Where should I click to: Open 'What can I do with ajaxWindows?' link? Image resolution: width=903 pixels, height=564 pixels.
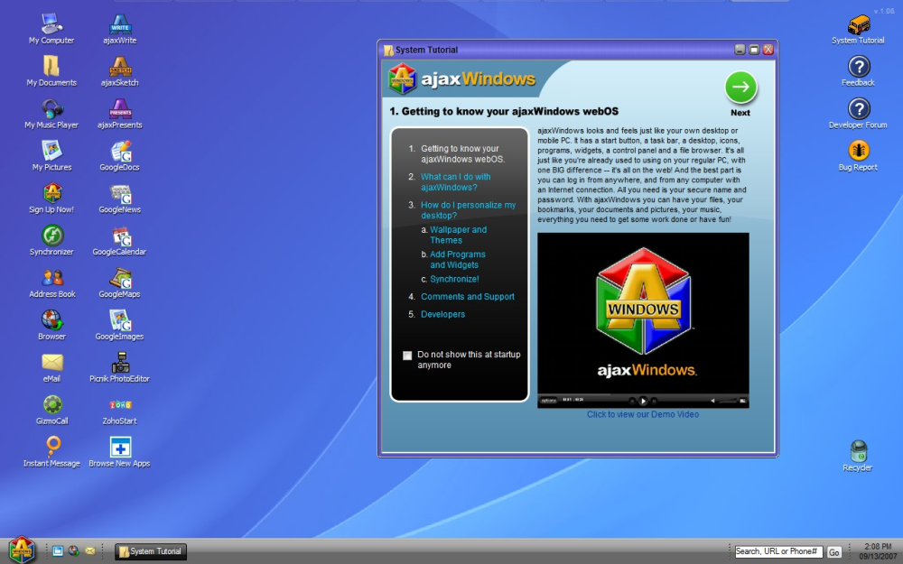455,182
